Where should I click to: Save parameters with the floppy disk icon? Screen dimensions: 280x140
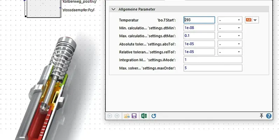pos(134,116)
